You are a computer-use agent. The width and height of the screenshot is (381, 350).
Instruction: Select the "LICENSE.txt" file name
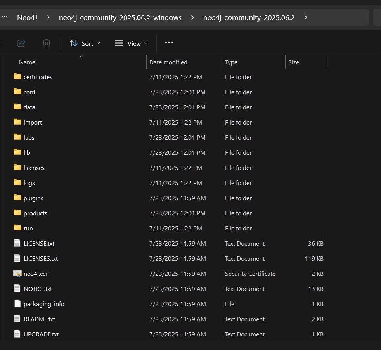click(39, 244)
